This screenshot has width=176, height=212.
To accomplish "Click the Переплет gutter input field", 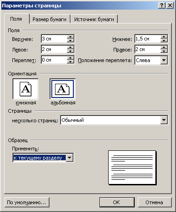I will [54, 60].
